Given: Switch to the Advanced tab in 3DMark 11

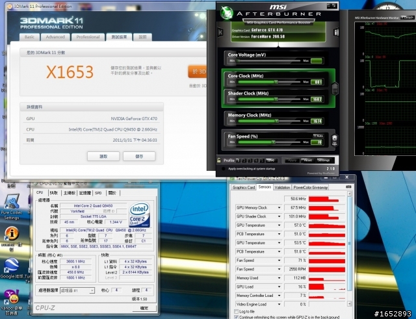Looking at the screenshot, I should coord(55,37).
